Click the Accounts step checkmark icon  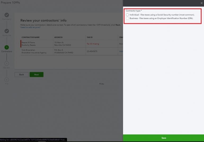tap(7, 31)
